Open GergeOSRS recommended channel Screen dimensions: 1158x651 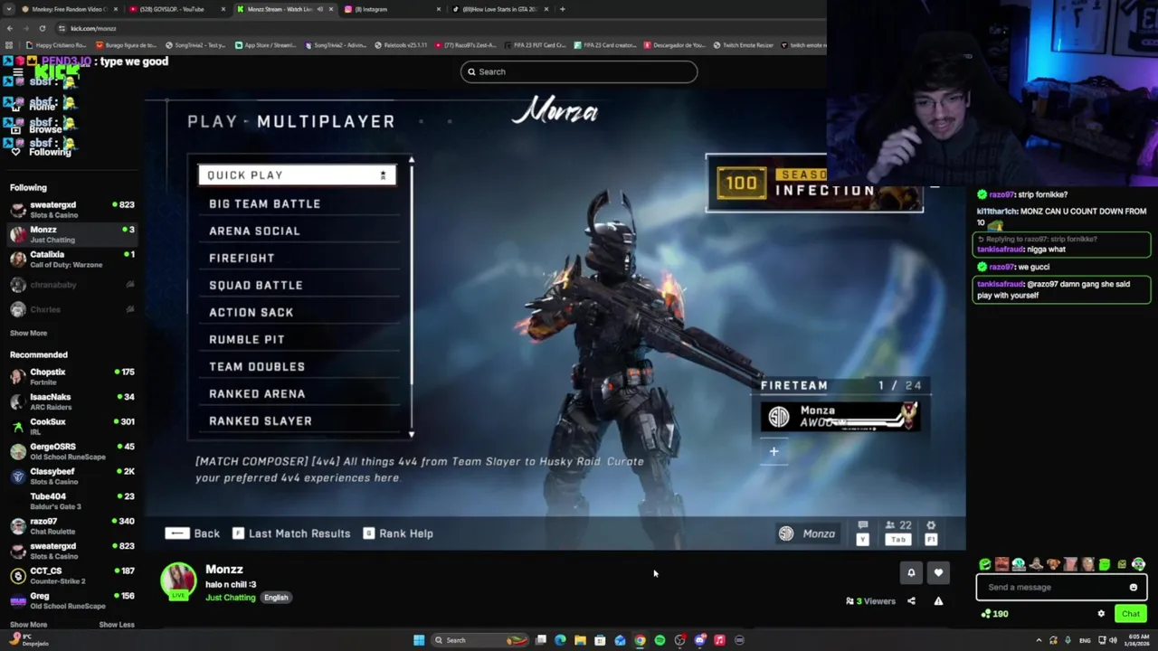pos(72,451)
